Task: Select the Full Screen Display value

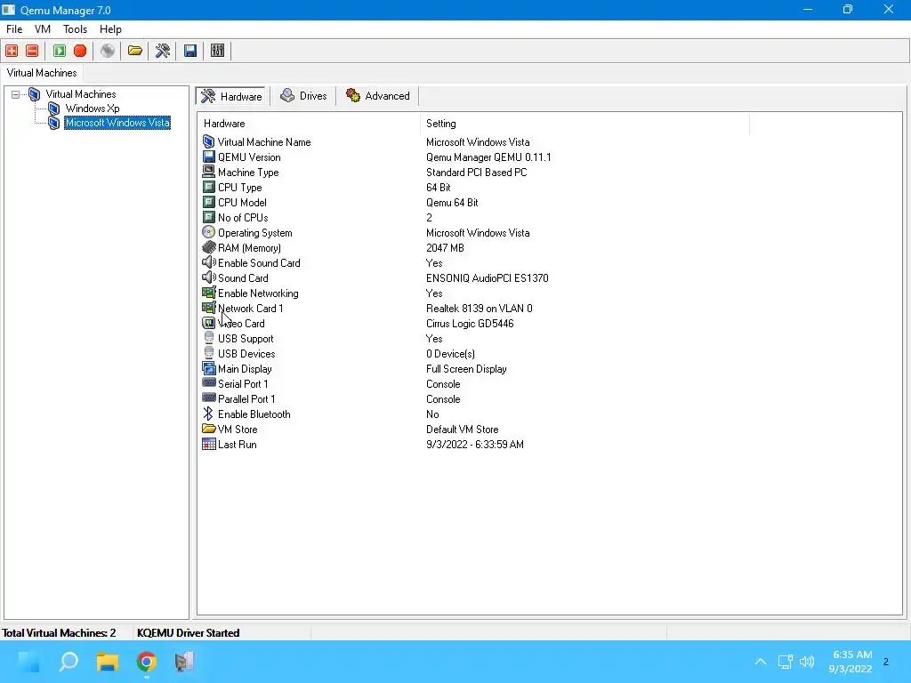Action: (x=466, y=369)
